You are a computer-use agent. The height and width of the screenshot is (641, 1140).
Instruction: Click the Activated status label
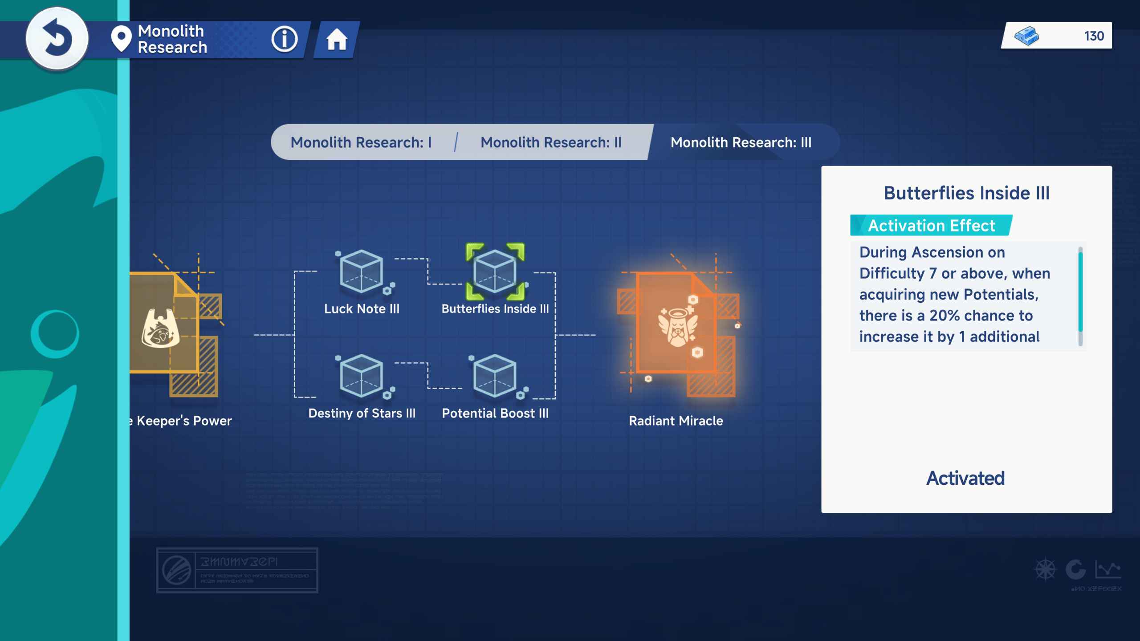[x=965, y=479]
